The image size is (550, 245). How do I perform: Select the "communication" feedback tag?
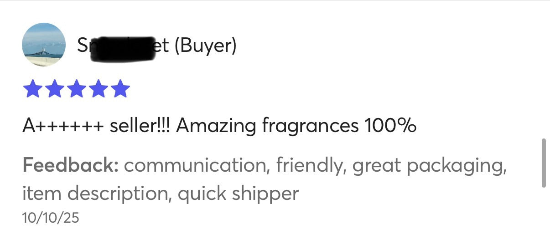point(194,165)
